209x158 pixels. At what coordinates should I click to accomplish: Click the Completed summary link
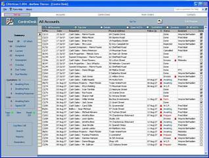coord(20,46)
